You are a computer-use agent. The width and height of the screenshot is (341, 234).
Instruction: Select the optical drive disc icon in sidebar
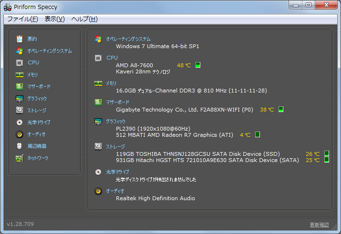20,122
